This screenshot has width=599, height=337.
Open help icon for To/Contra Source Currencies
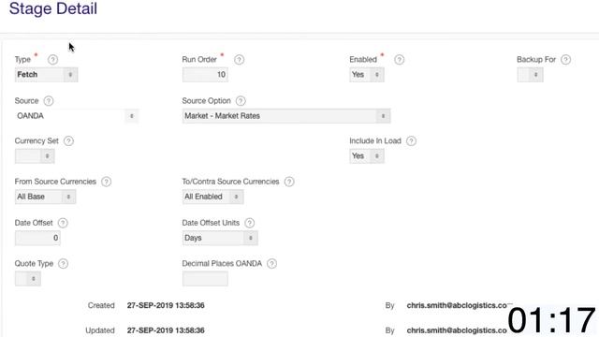click(x=289, y=182)
